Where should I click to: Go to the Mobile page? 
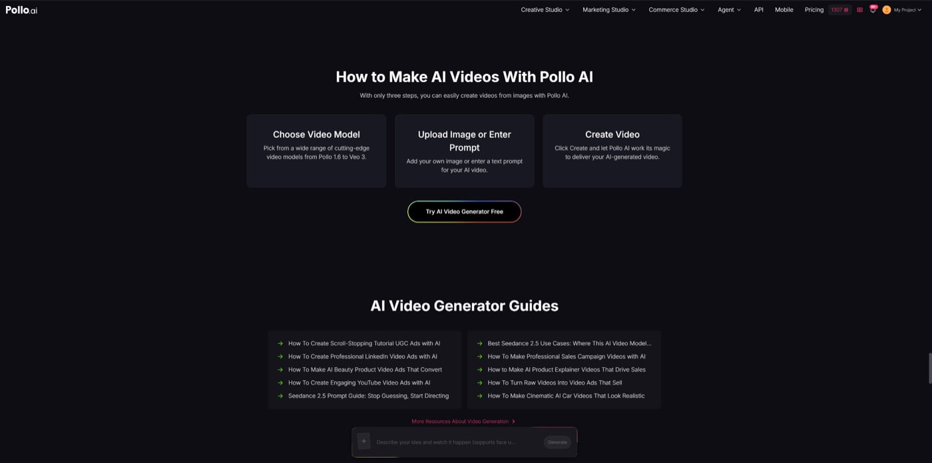coord(784,10)
